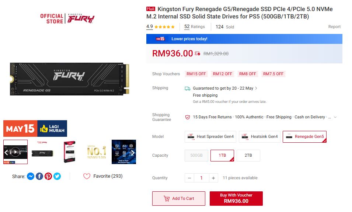Select Heat Spreader Gen4 model
The width and height of the screenshot is (352, 212).
210,136
